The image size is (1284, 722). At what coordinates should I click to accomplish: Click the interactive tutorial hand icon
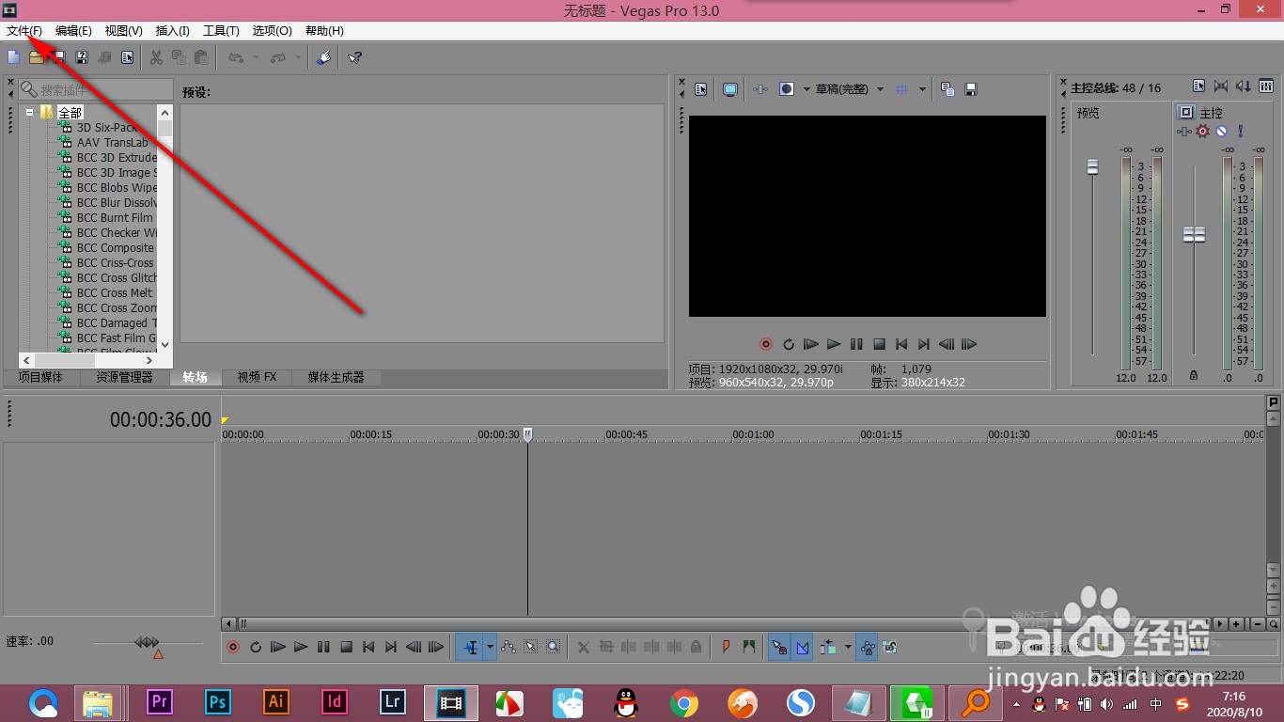[323, 57]
